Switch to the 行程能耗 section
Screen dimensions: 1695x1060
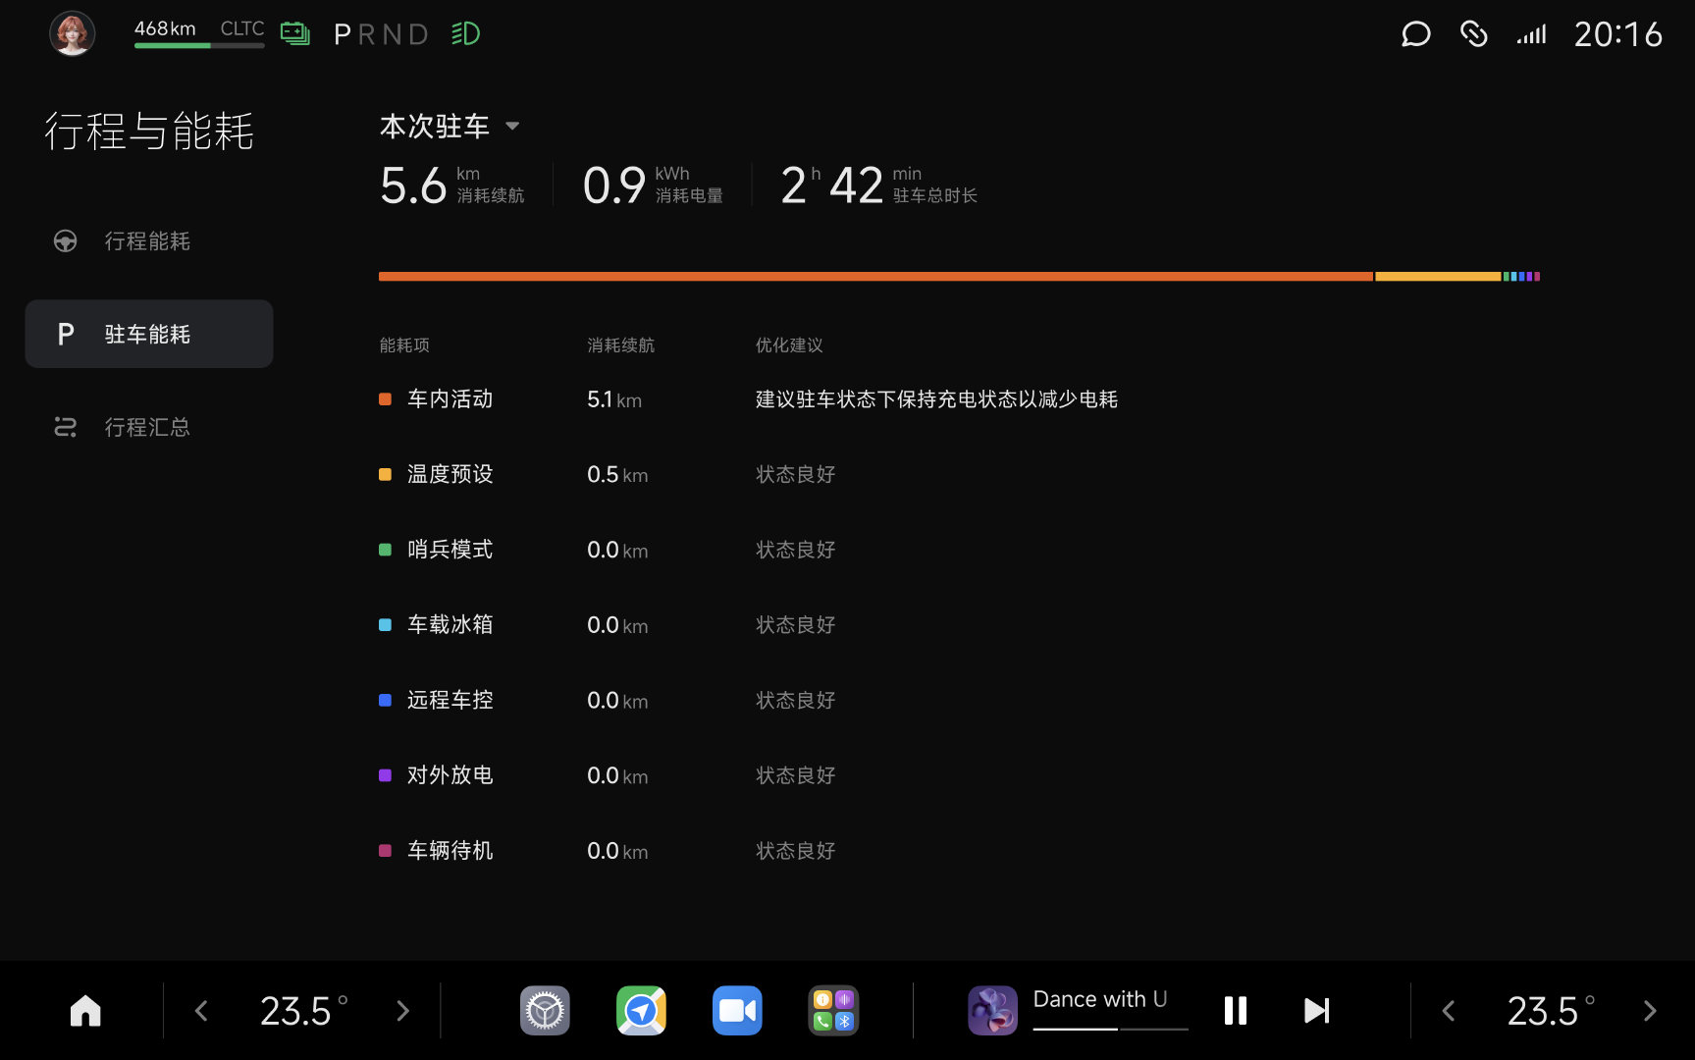(x=147, y=241)
